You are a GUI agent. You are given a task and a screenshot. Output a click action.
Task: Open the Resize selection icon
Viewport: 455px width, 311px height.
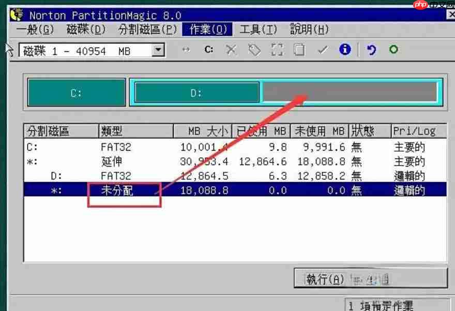coord(276,50)
